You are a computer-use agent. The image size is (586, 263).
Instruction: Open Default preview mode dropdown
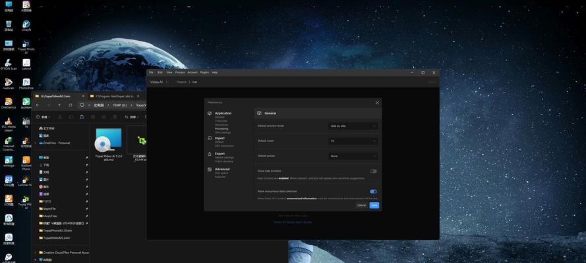click(x=353, y=126)
